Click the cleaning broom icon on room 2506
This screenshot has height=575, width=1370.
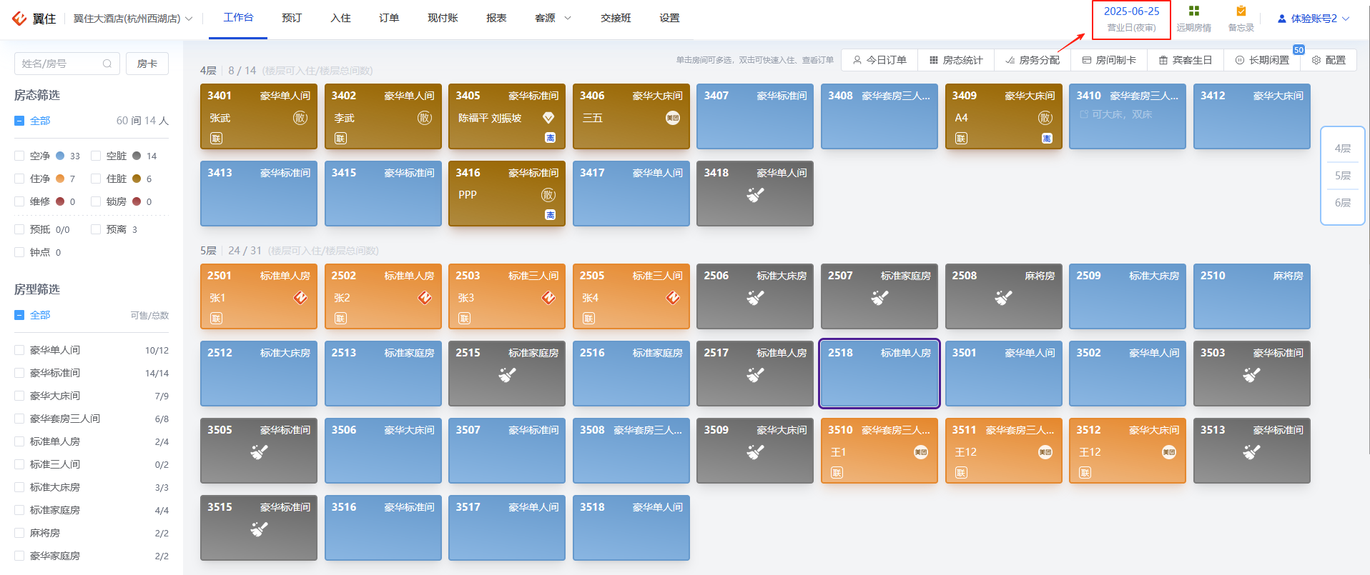point(755,298)
